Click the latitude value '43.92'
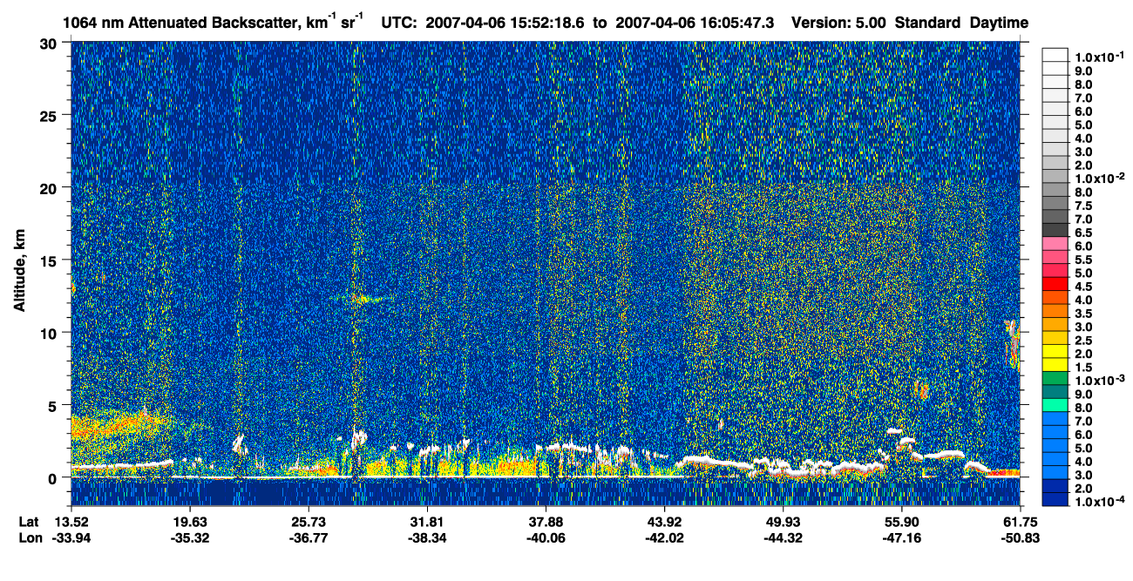1133x581 pixels. coord(664,522)
